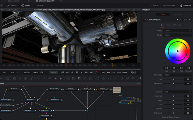Screen dimensions: 193x120
Task: Add a B-Spline mask tool
Action: click(115, 79)
